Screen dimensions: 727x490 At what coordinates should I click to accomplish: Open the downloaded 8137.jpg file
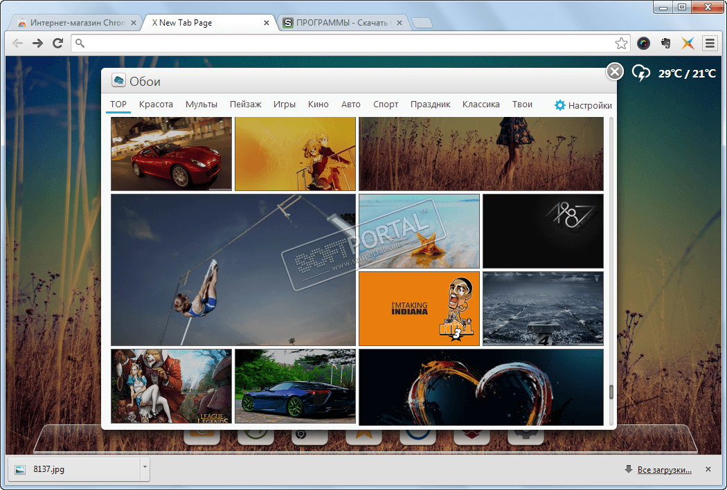74,469
